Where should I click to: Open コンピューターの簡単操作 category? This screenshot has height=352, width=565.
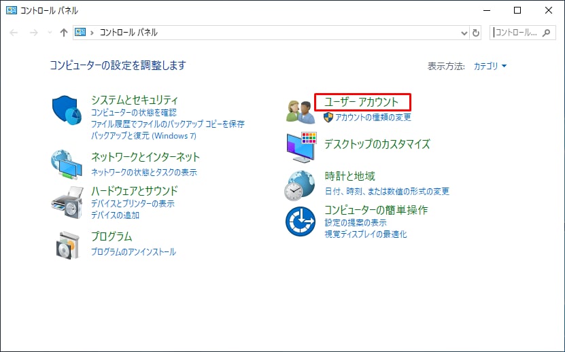point(376,210)
